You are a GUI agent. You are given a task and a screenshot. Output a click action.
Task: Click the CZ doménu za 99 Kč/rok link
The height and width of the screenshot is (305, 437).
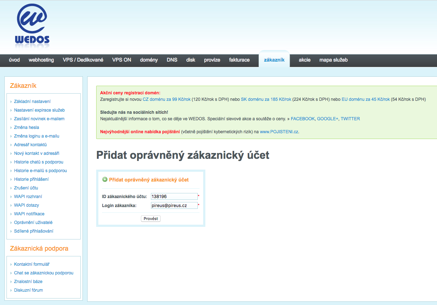tap(166, 99)
